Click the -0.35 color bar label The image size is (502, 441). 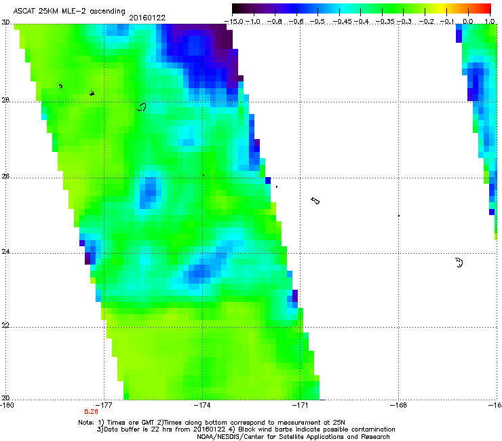tap(385, 22)
